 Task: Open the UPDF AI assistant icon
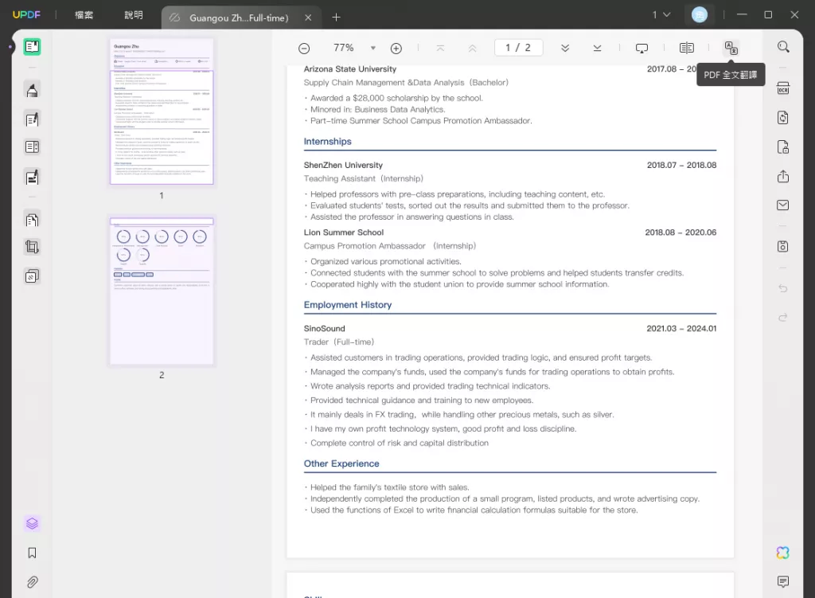783,553
